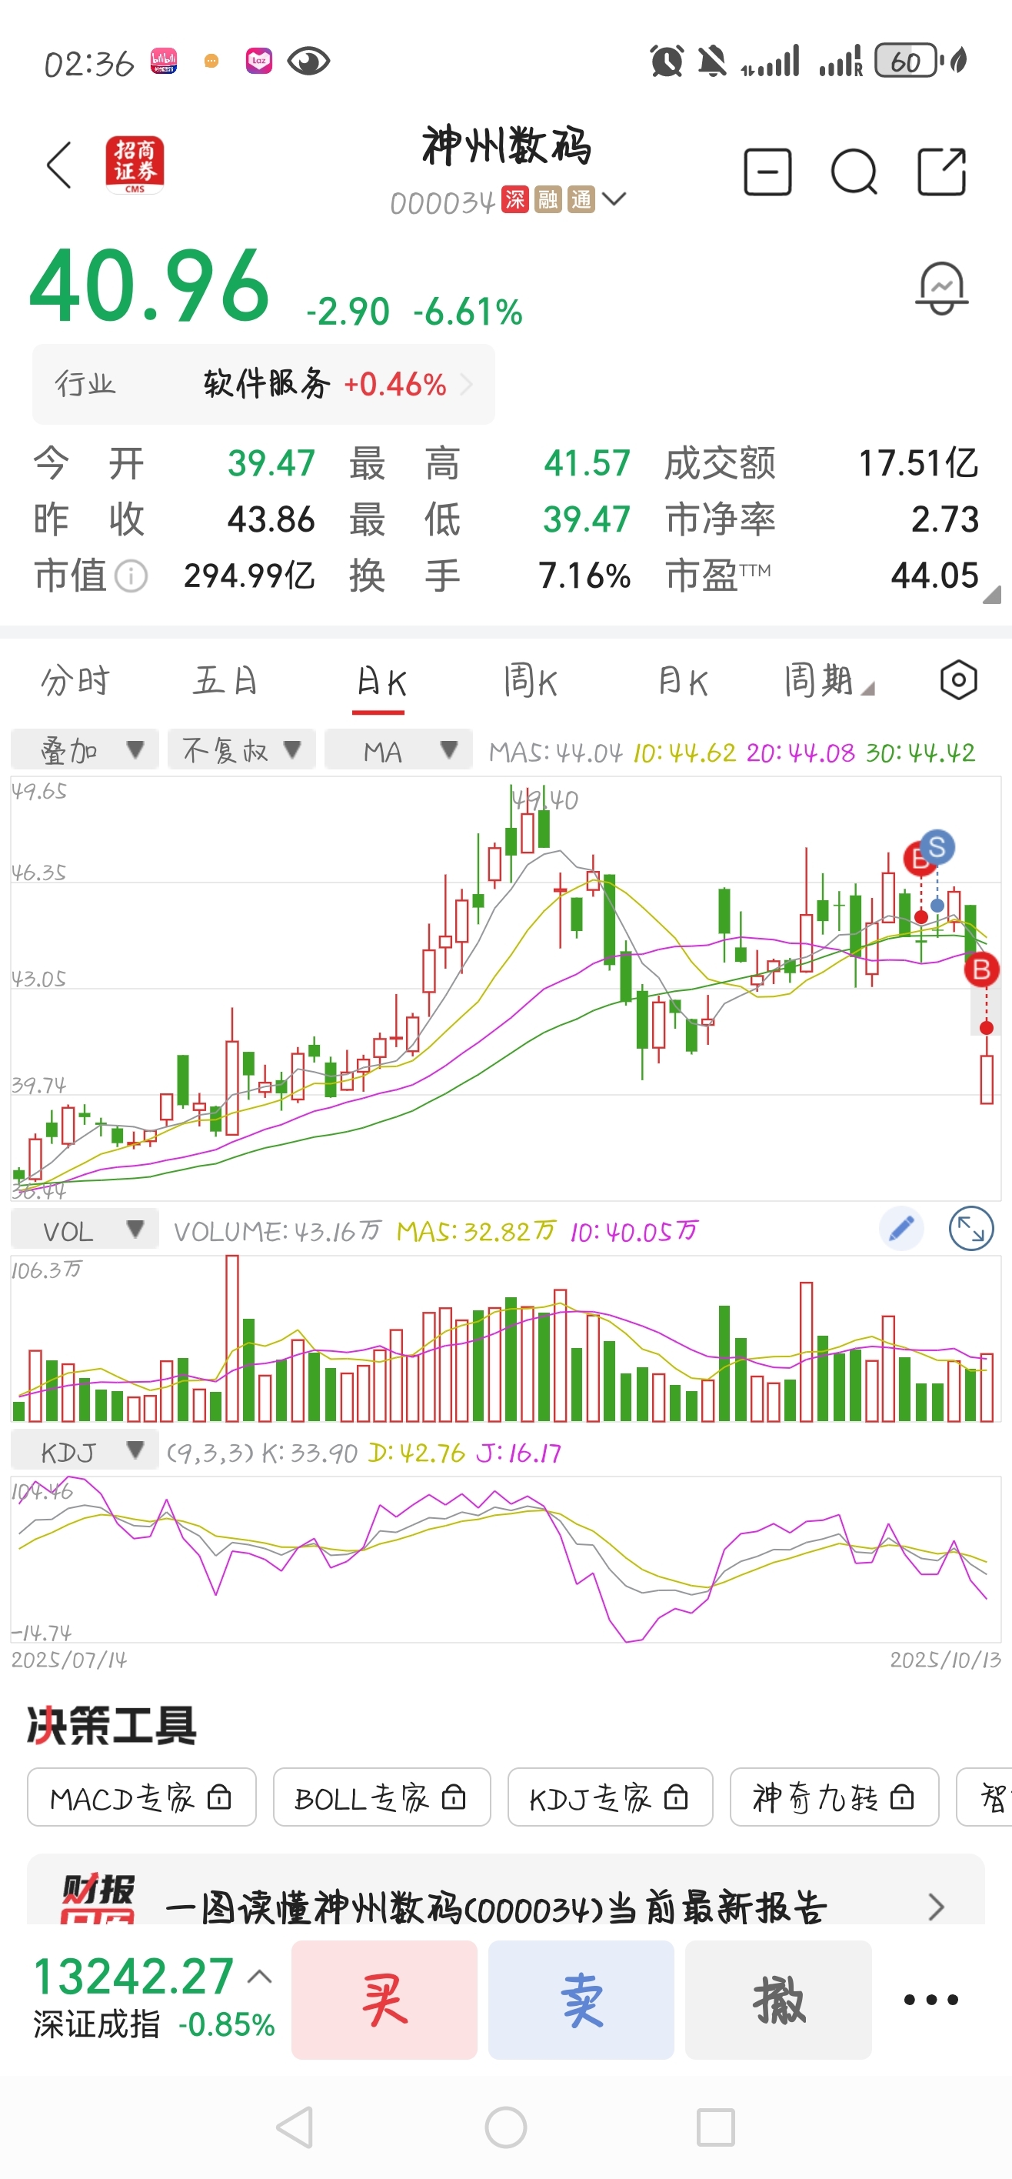Image resolution: width=1012 pixels, height=2179 pixels.
Task: Tap the tallest volume bar near 106.3万
Action: (231, 1338)
